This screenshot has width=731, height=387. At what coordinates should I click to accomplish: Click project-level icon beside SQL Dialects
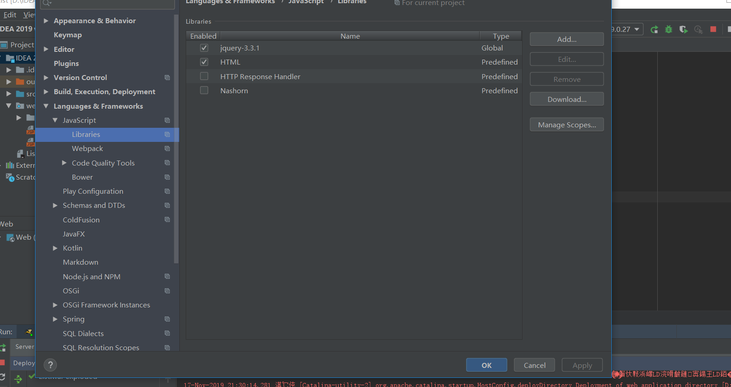click(167, 333)
